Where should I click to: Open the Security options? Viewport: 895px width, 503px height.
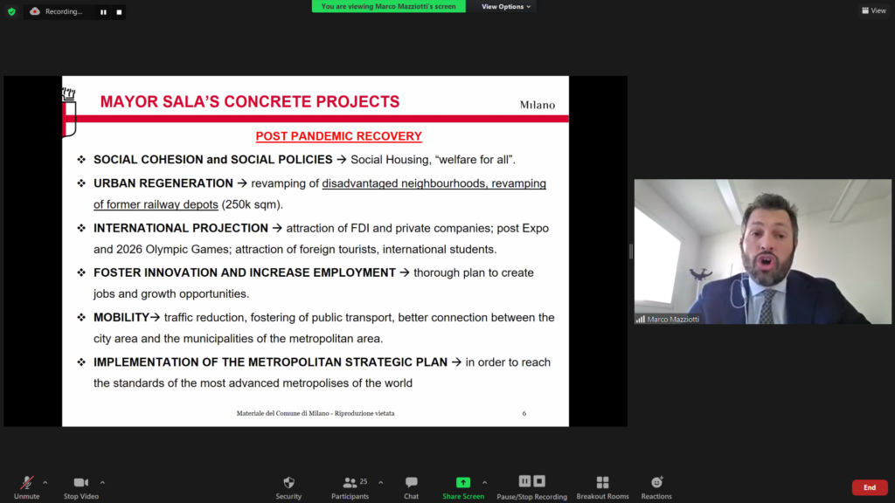[x=288, y=487]
